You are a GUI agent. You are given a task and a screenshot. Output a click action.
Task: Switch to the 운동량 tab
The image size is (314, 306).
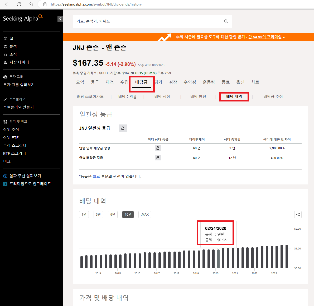point(209,82)
